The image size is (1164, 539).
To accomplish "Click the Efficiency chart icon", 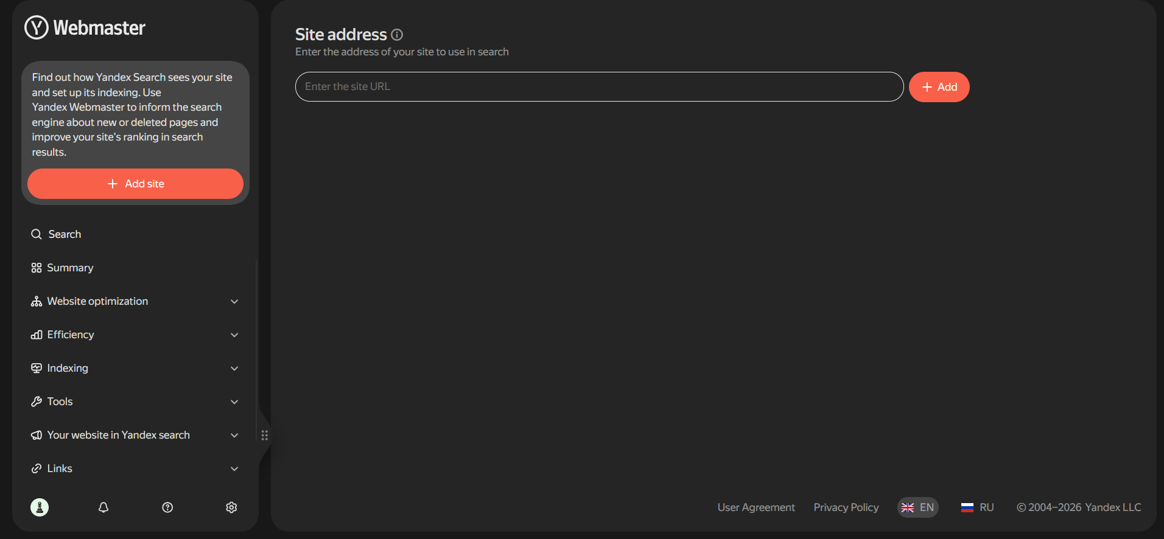I will coord(37,335).
